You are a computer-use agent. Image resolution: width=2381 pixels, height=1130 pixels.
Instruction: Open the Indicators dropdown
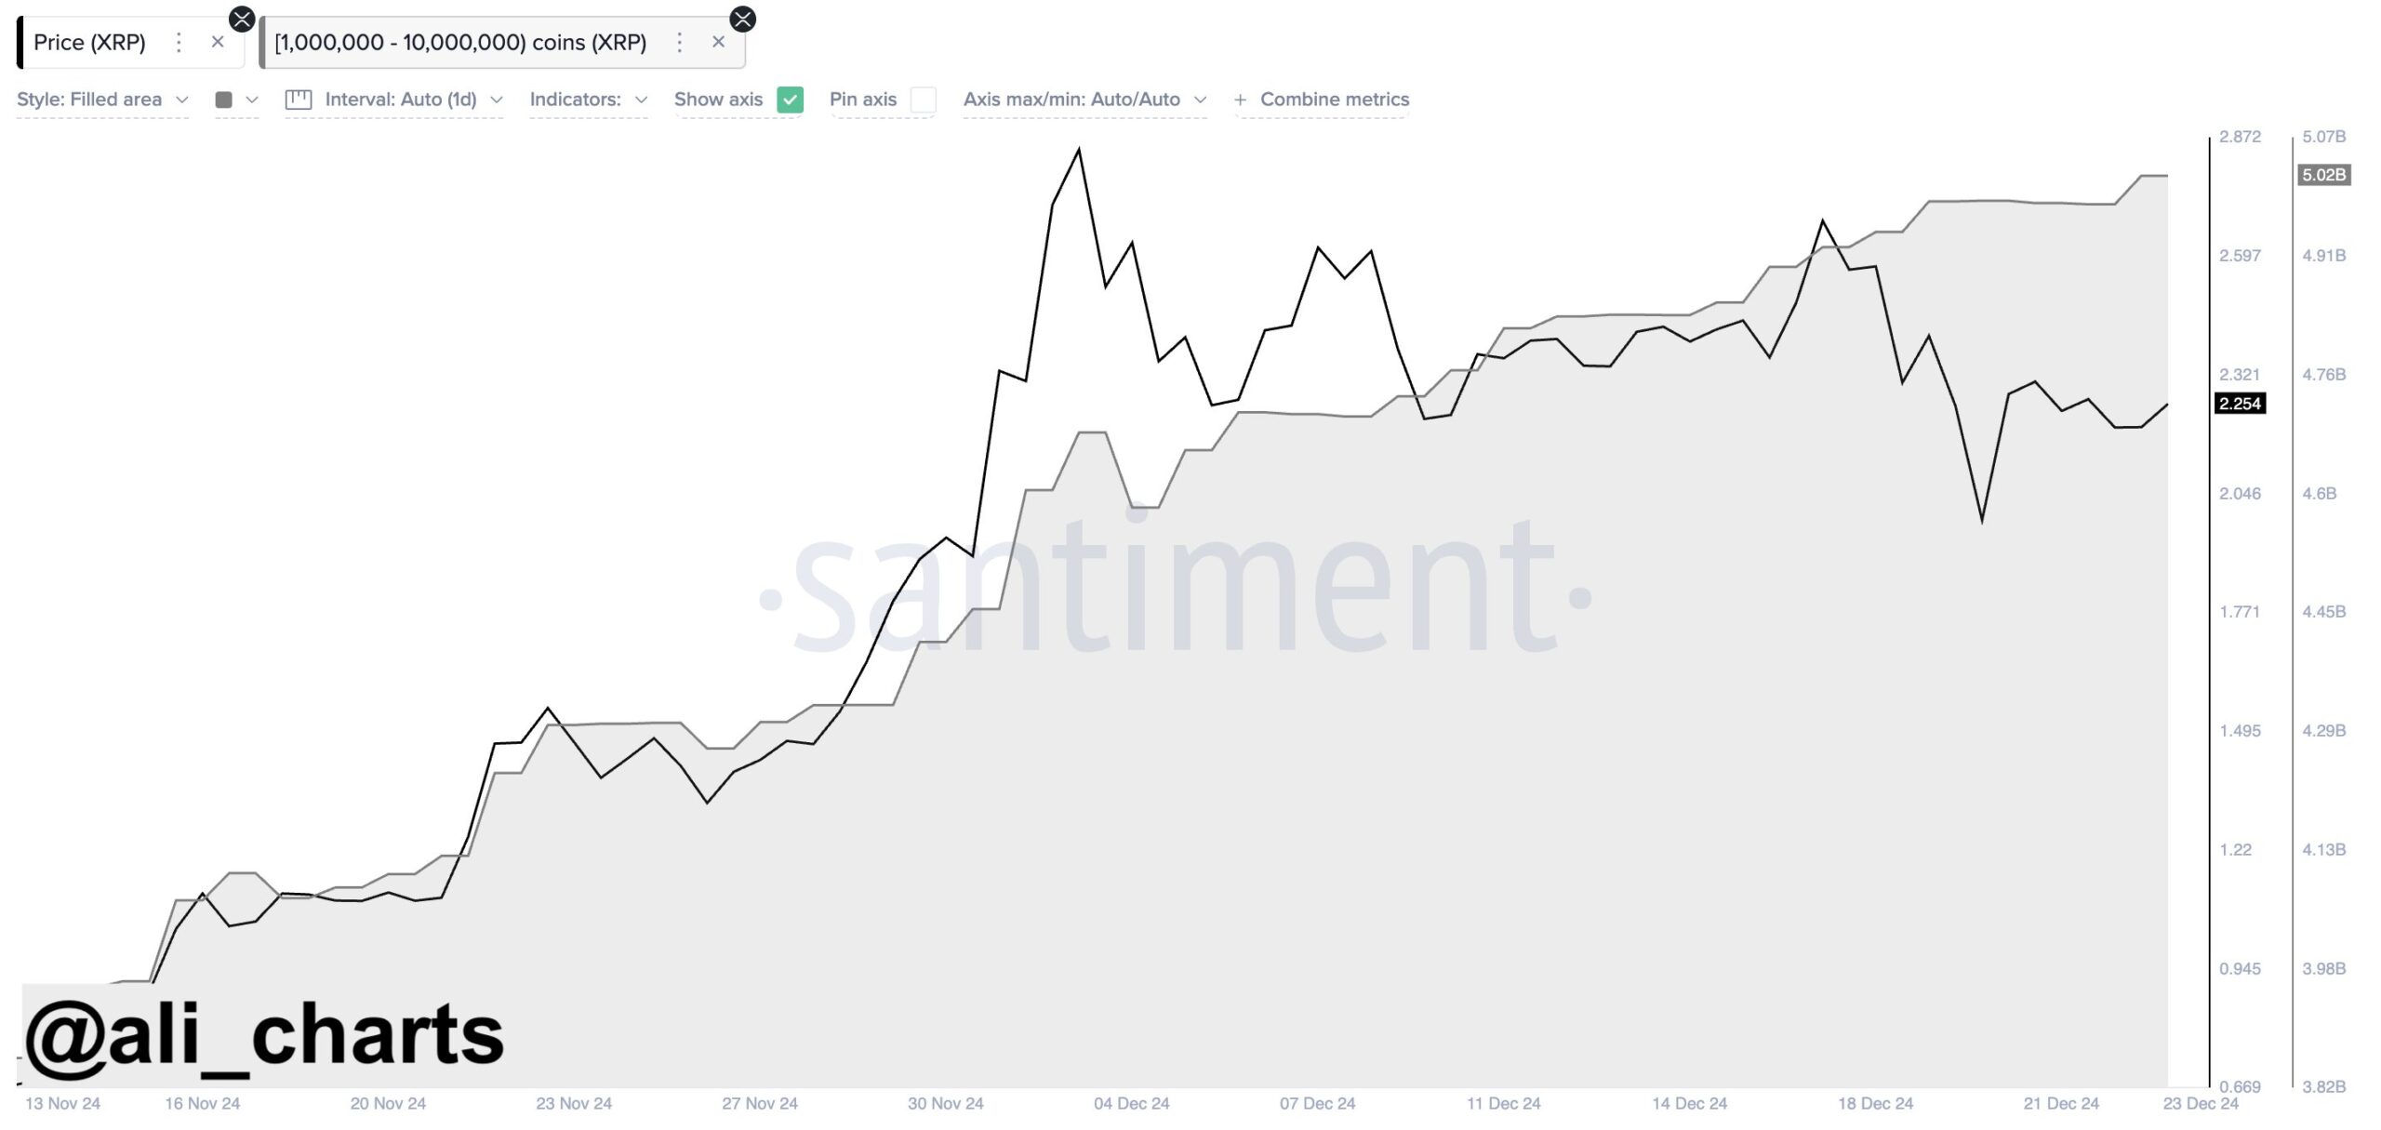pos(588,100)
